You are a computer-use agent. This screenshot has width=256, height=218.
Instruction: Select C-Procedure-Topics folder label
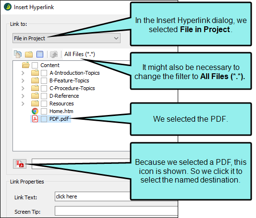(72, 88)
